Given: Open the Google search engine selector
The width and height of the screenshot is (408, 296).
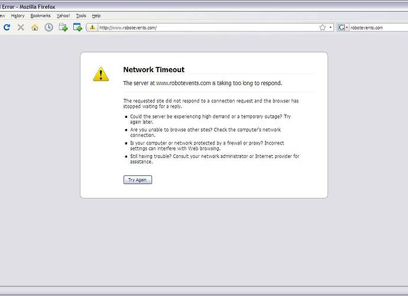Looking at the screenshot, I should tap(343, 27).
